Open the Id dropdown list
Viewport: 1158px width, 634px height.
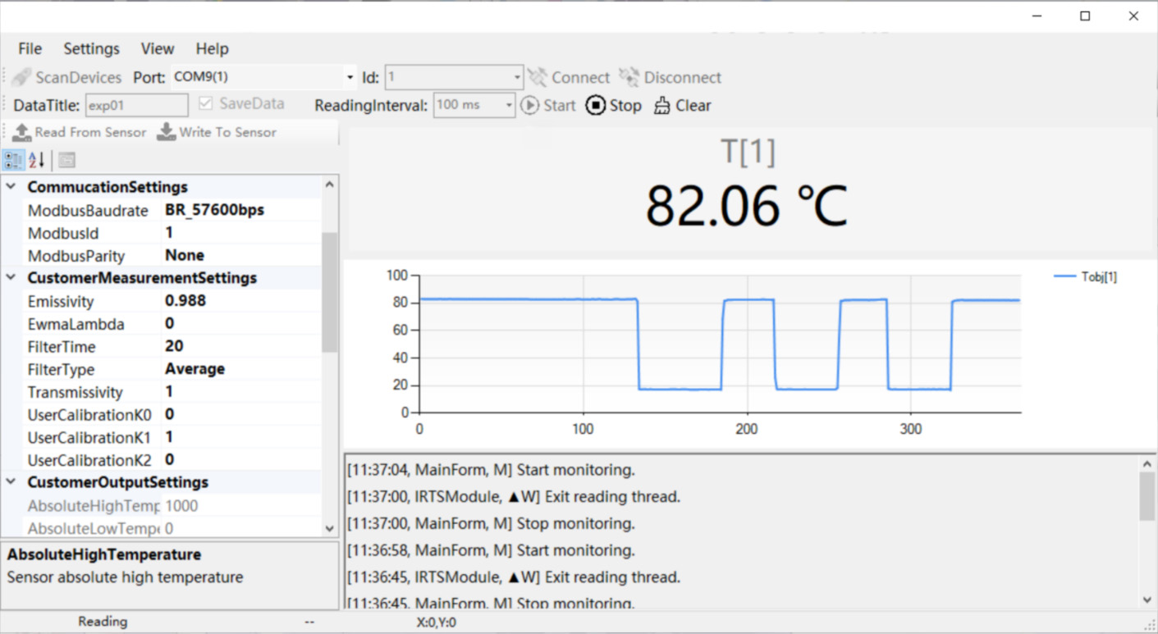517,77
